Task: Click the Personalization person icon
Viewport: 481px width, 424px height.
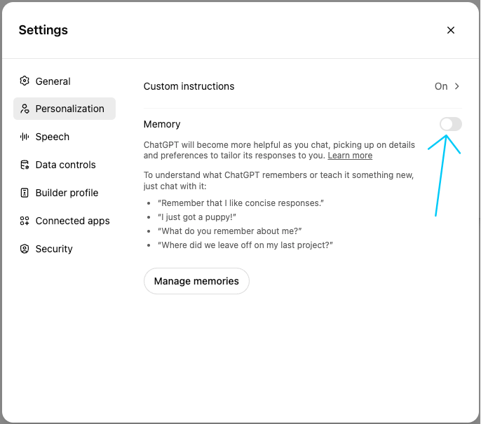Action: click(25, 109)
